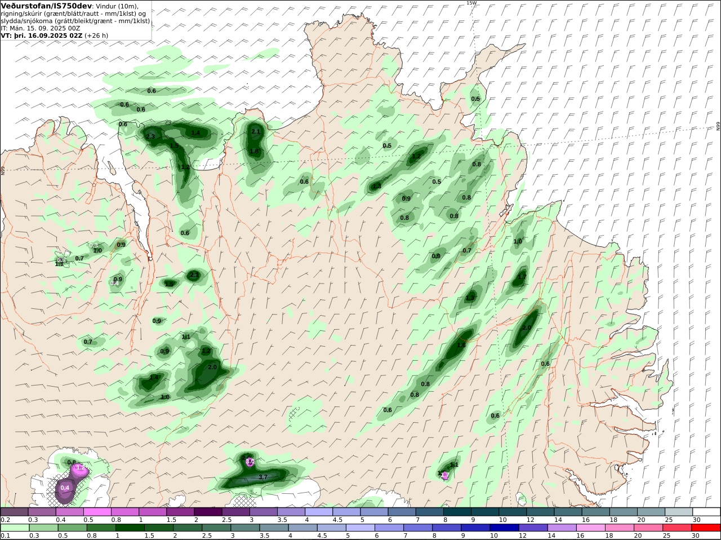Click the '(+26 h)' forecast offset text

97,35
